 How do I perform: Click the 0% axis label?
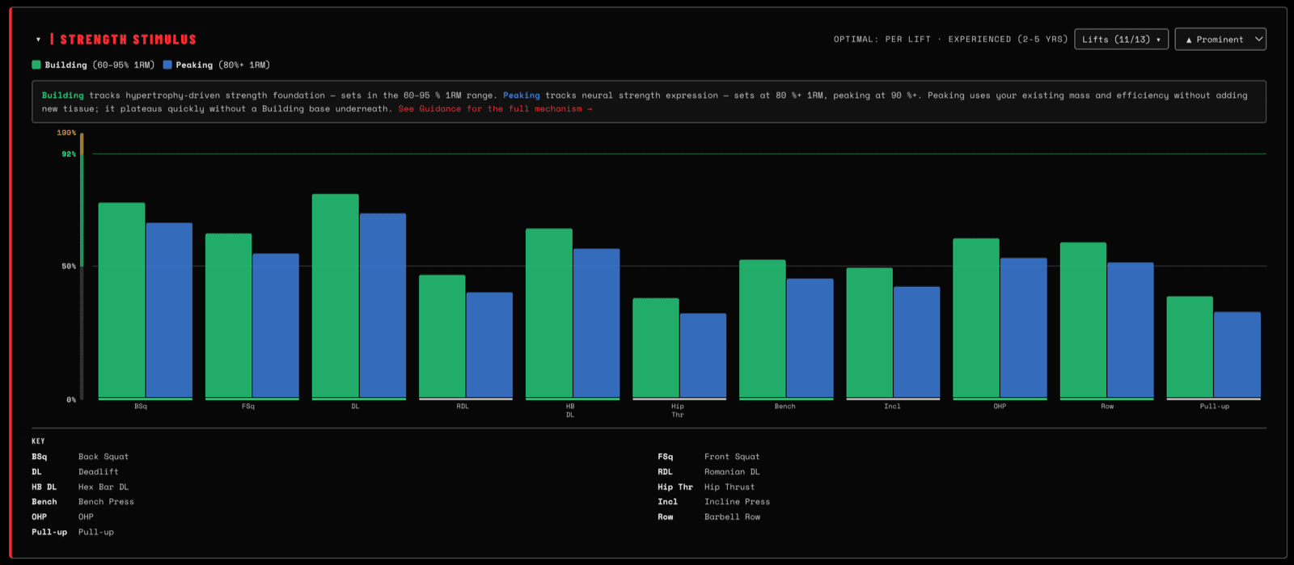(71, 399)
